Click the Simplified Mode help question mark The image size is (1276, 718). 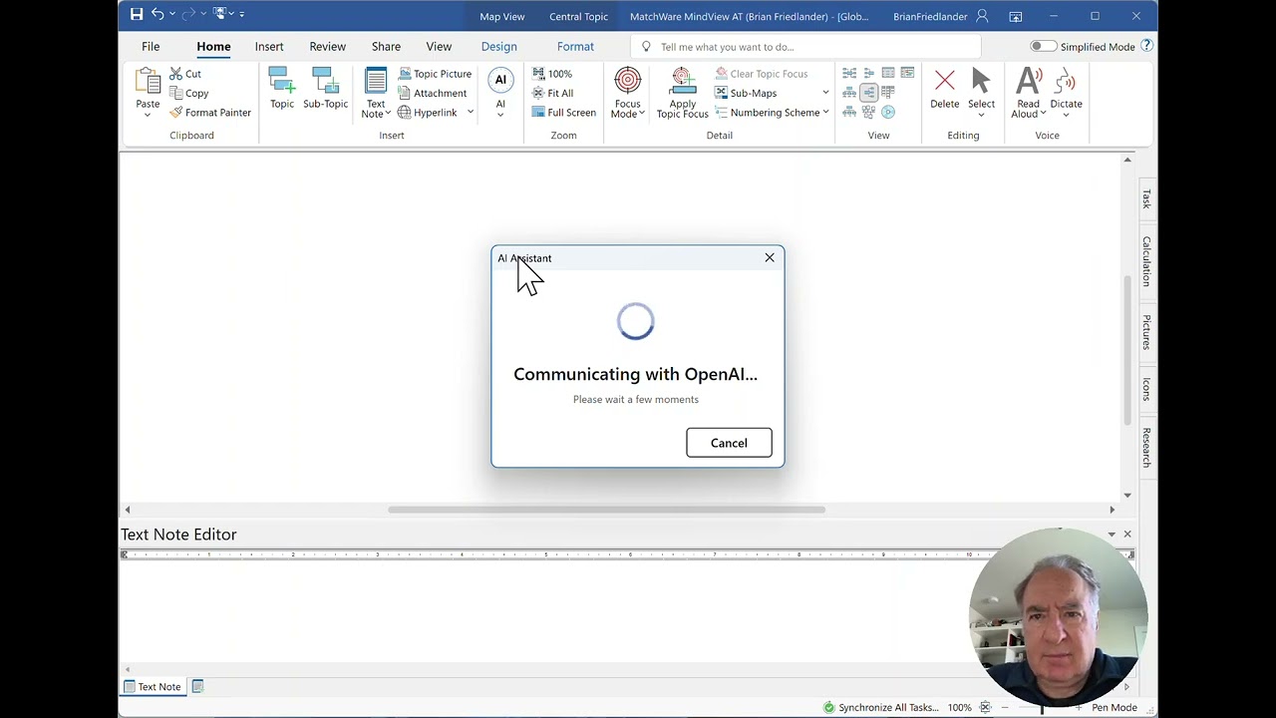coord(1146,46)
